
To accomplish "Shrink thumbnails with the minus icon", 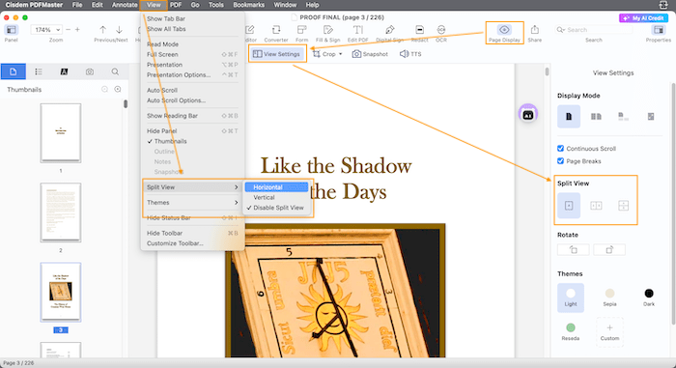I will [x=104, y=89].
